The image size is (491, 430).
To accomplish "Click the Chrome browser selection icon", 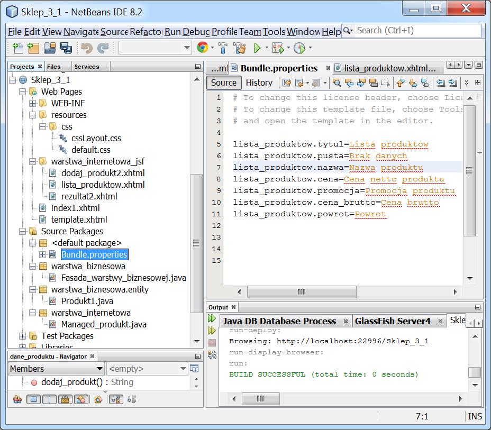I will tap(203, 48).
